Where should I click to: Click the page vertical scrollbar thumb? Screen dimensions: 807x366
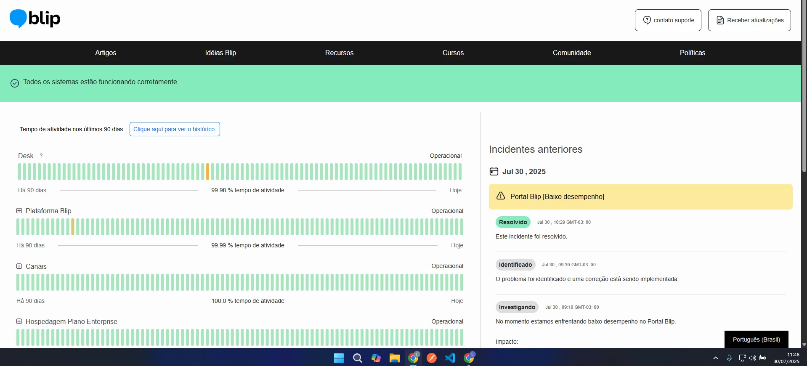pos(804,86)
